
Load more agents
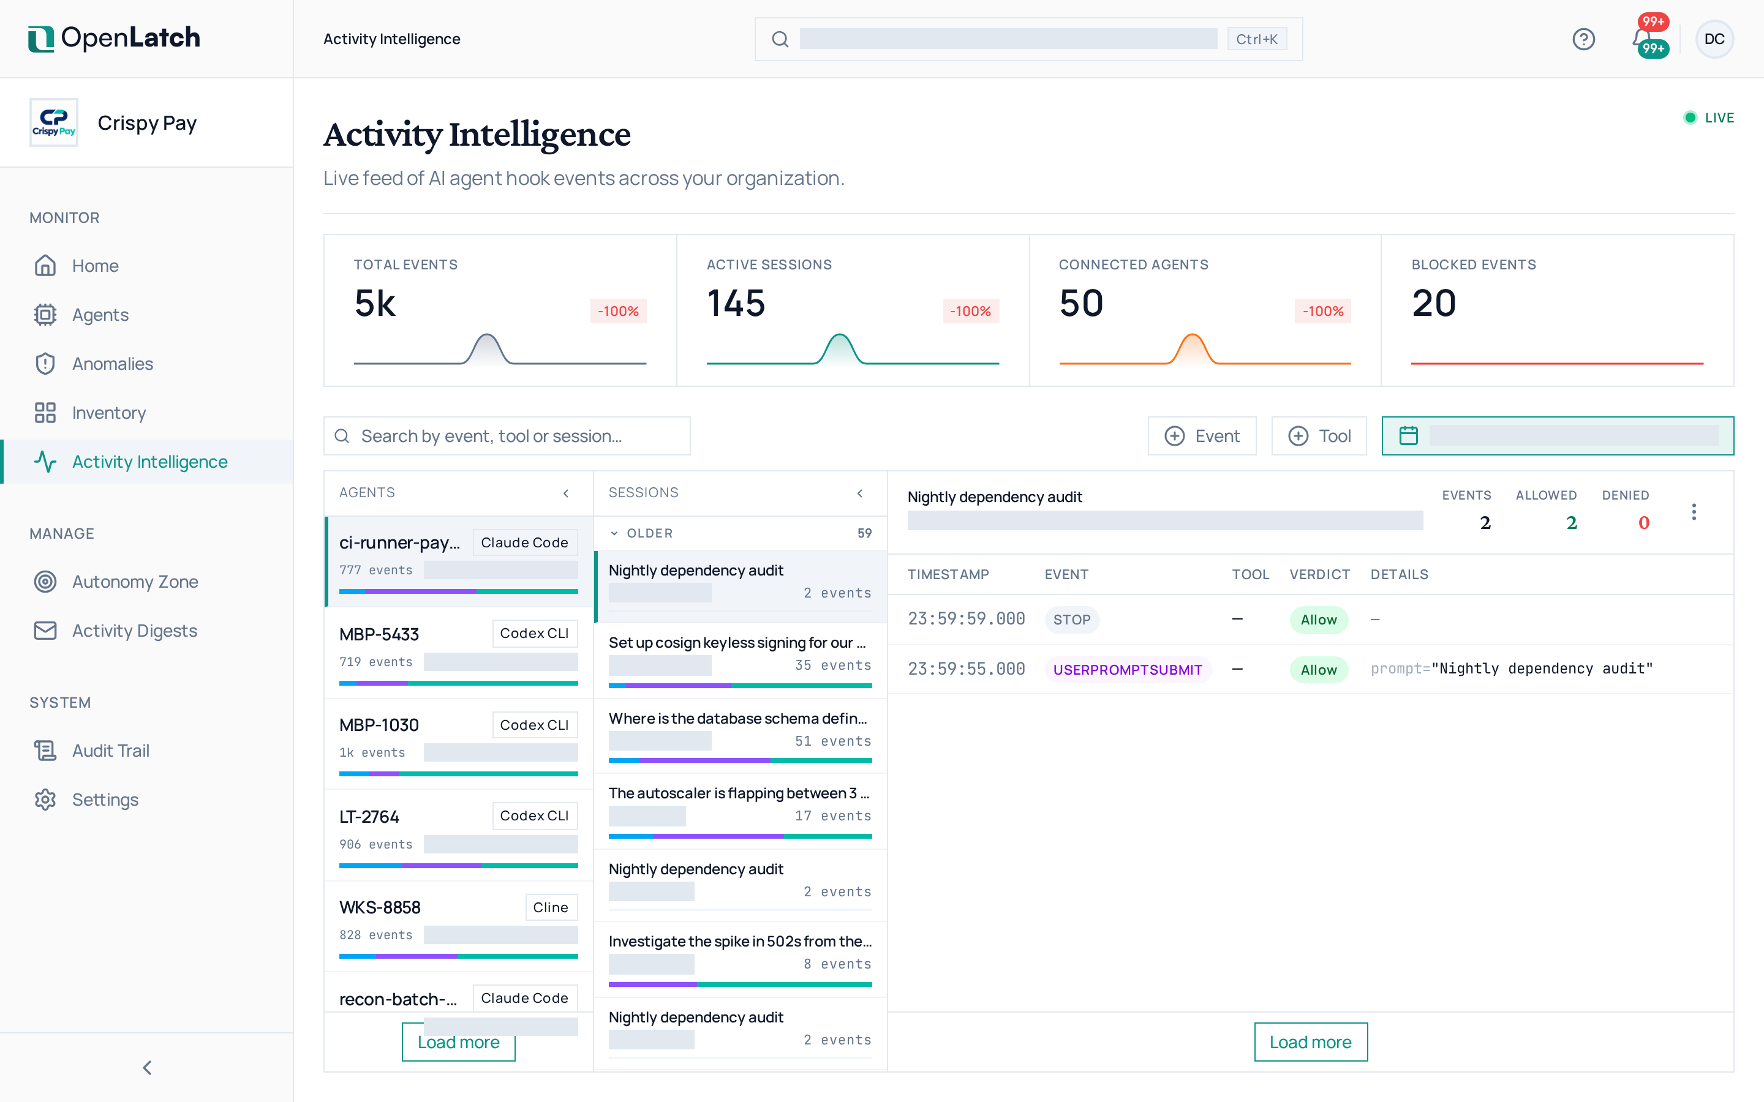[x=458, y=1042]
